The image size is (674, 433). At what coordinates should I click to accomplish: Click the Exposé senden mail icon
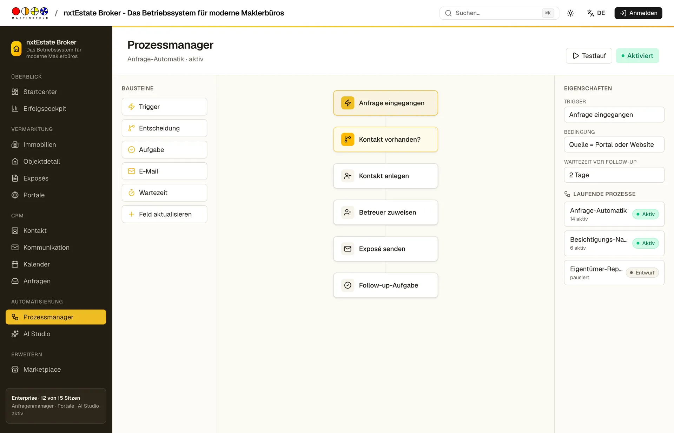click(348, 249)
